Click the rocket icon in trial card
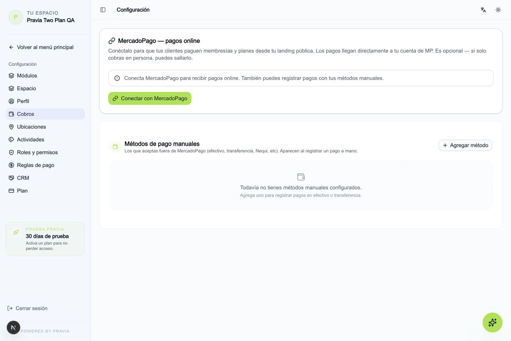Screen dimensions: 511x341 pyautogui.click(x=16, y=232)
